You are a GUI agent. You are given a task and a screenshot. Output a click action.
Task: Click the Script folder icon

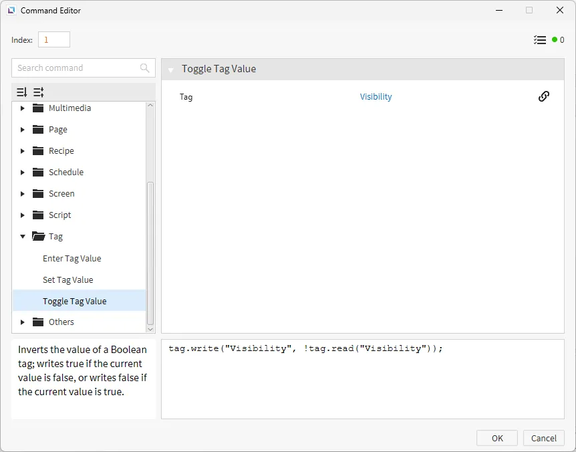point(38,215)
